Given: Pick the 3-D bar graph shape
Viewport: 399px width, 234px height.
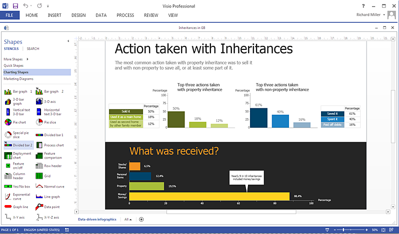Looking at the screenshot, I should [15, 101].
